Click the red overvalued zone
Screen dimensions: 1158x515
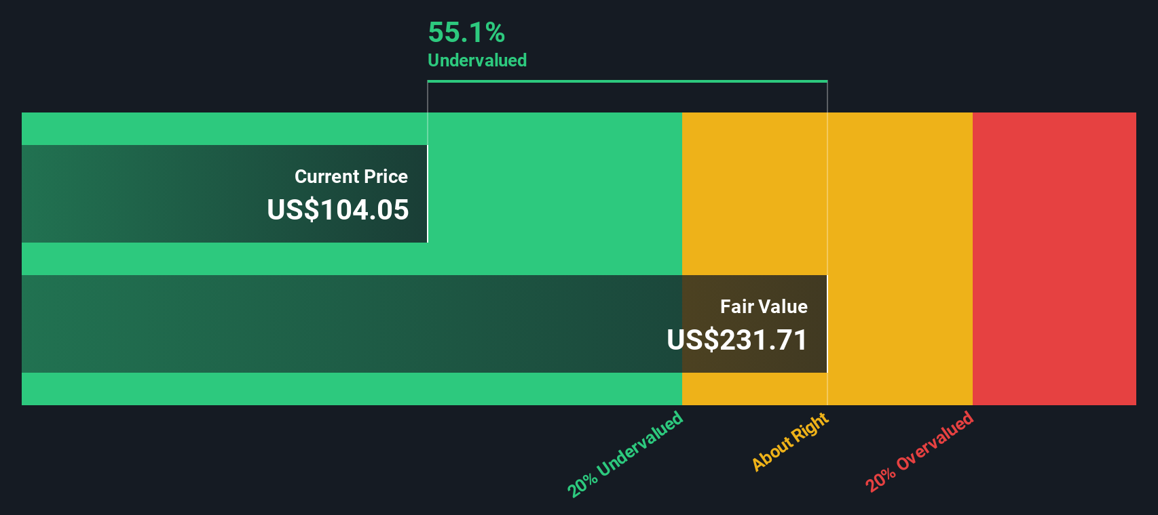click(x=1054, y=258)
